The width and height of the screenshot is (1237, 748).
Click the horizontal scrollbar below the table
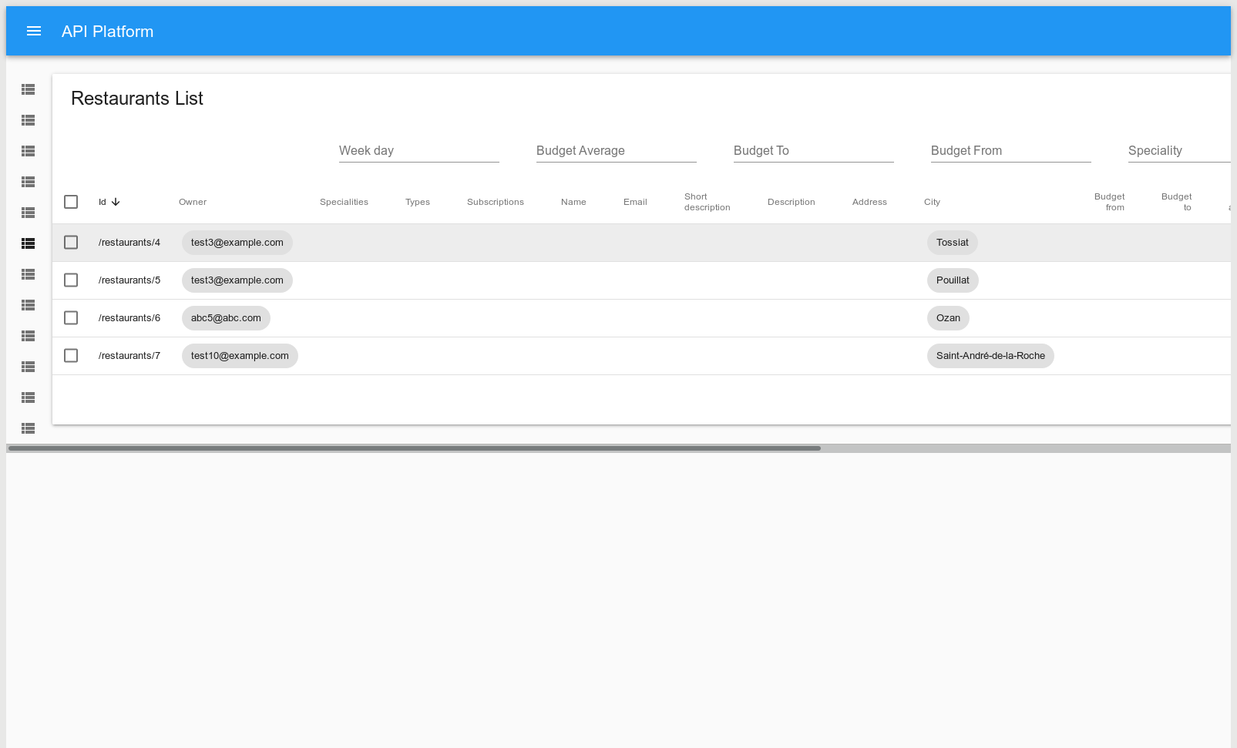pyautogui.click(x=414, y=448)
